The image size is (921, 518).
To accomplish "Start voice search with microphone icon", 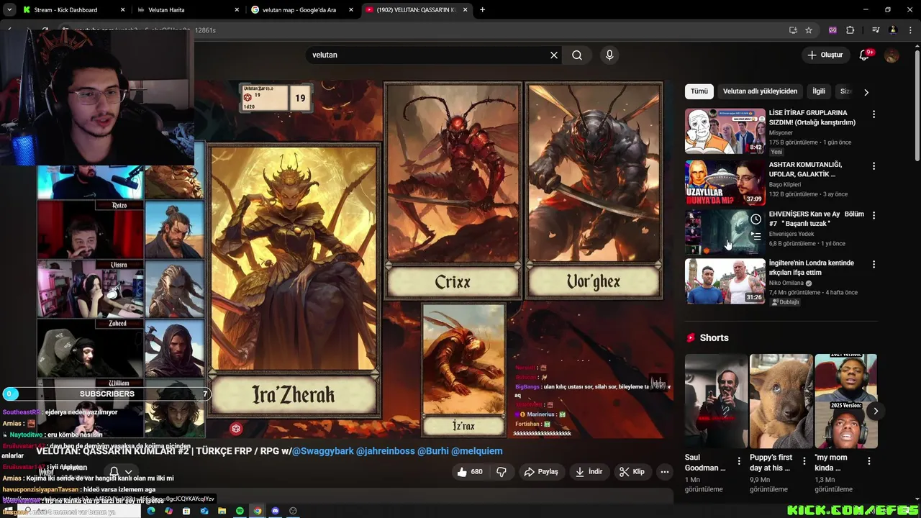I will tap(609, 55).
